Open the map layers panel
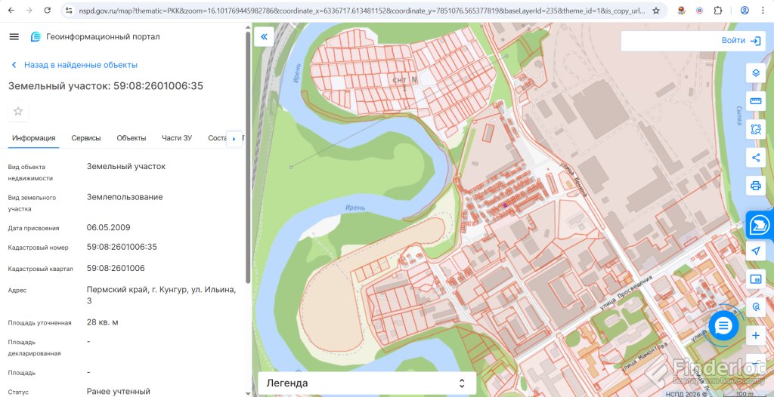The height and width of the screenshot is (397, 774). [755, 73]
